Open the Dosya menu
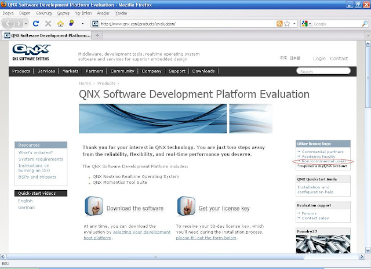 coord(8,13)
